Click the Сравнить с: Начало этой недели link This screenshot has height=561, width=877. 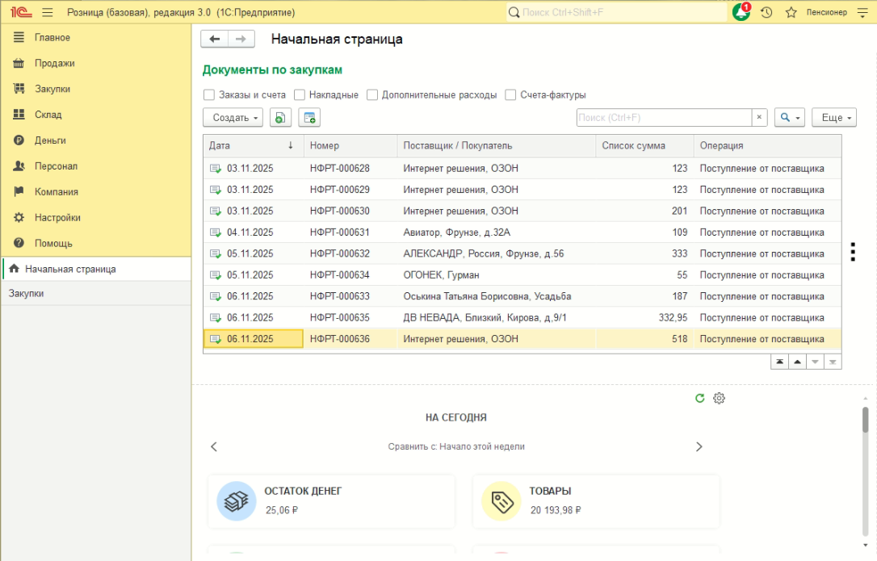coord(456,446)
